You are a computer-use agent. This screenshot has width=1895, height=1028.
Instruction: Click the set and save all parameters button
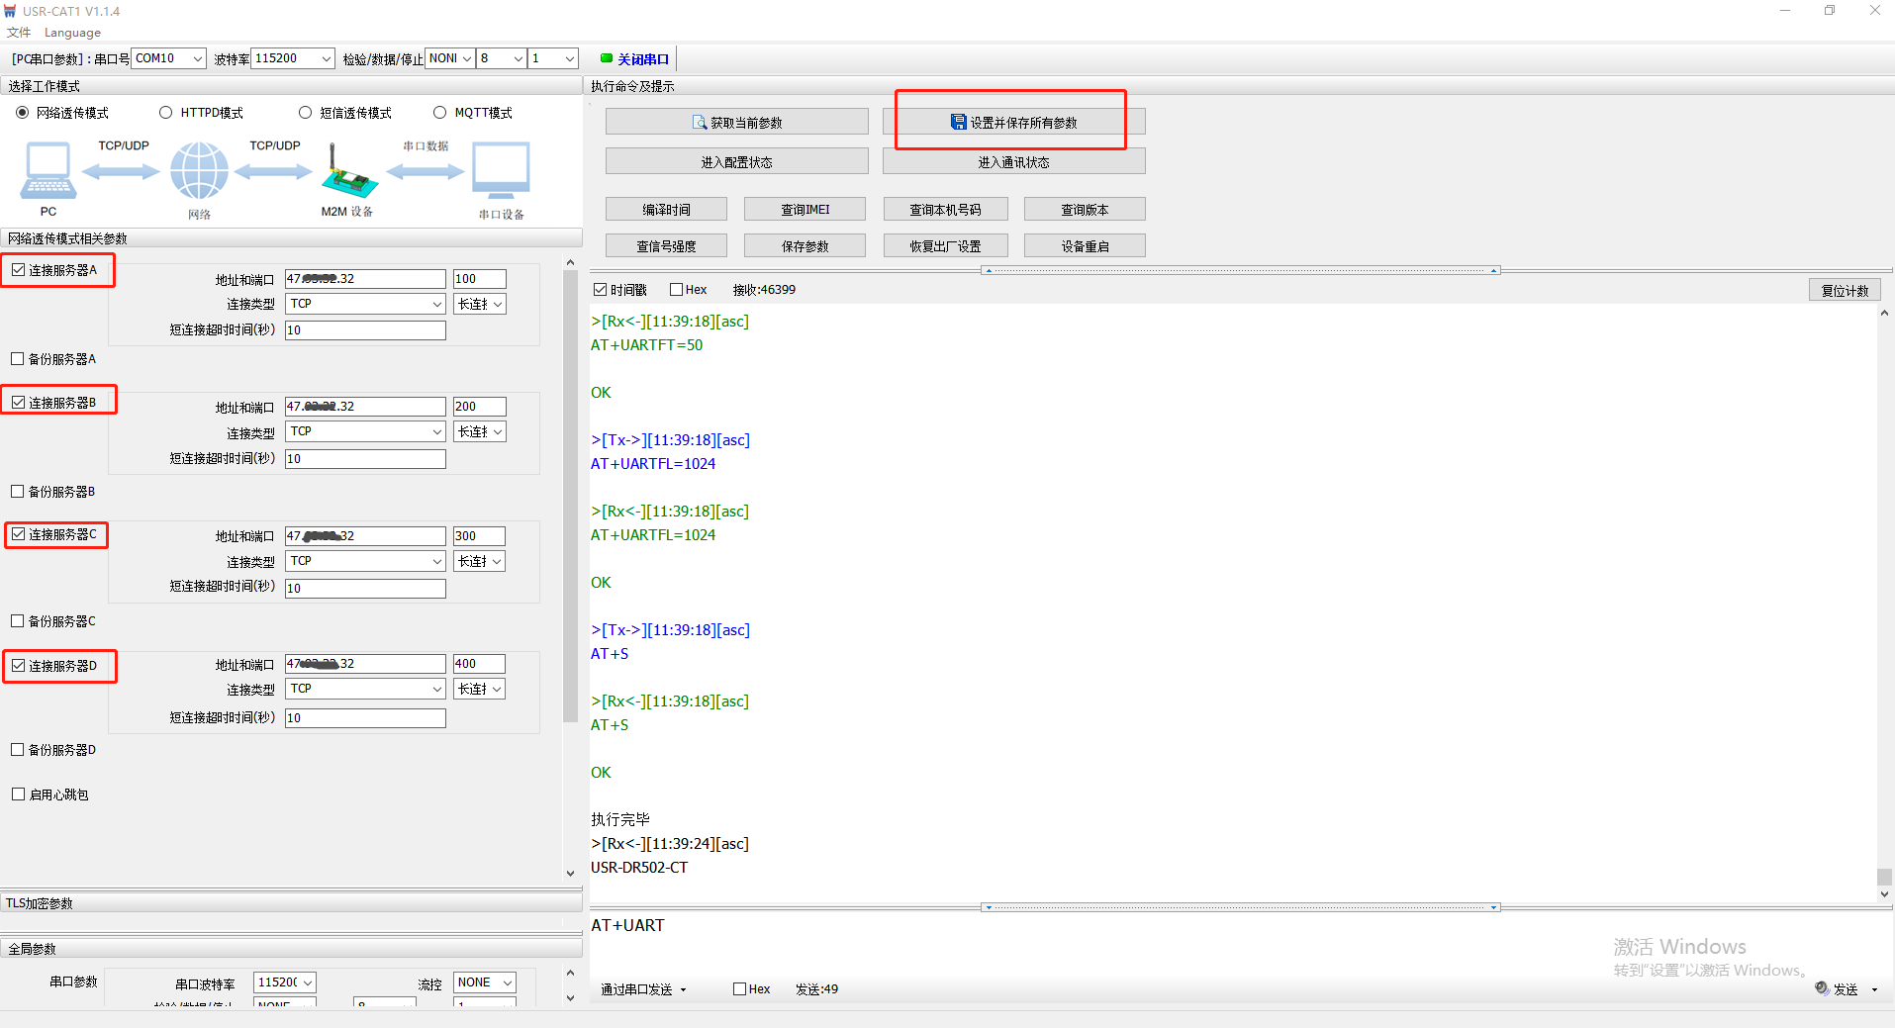point(1013,123)
